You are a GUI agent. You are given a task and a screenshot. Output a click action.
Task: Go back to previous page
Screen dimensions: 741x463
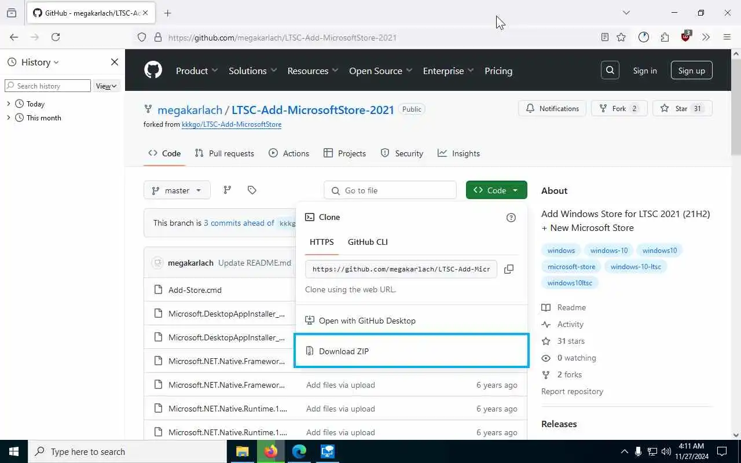click(14, 37)
